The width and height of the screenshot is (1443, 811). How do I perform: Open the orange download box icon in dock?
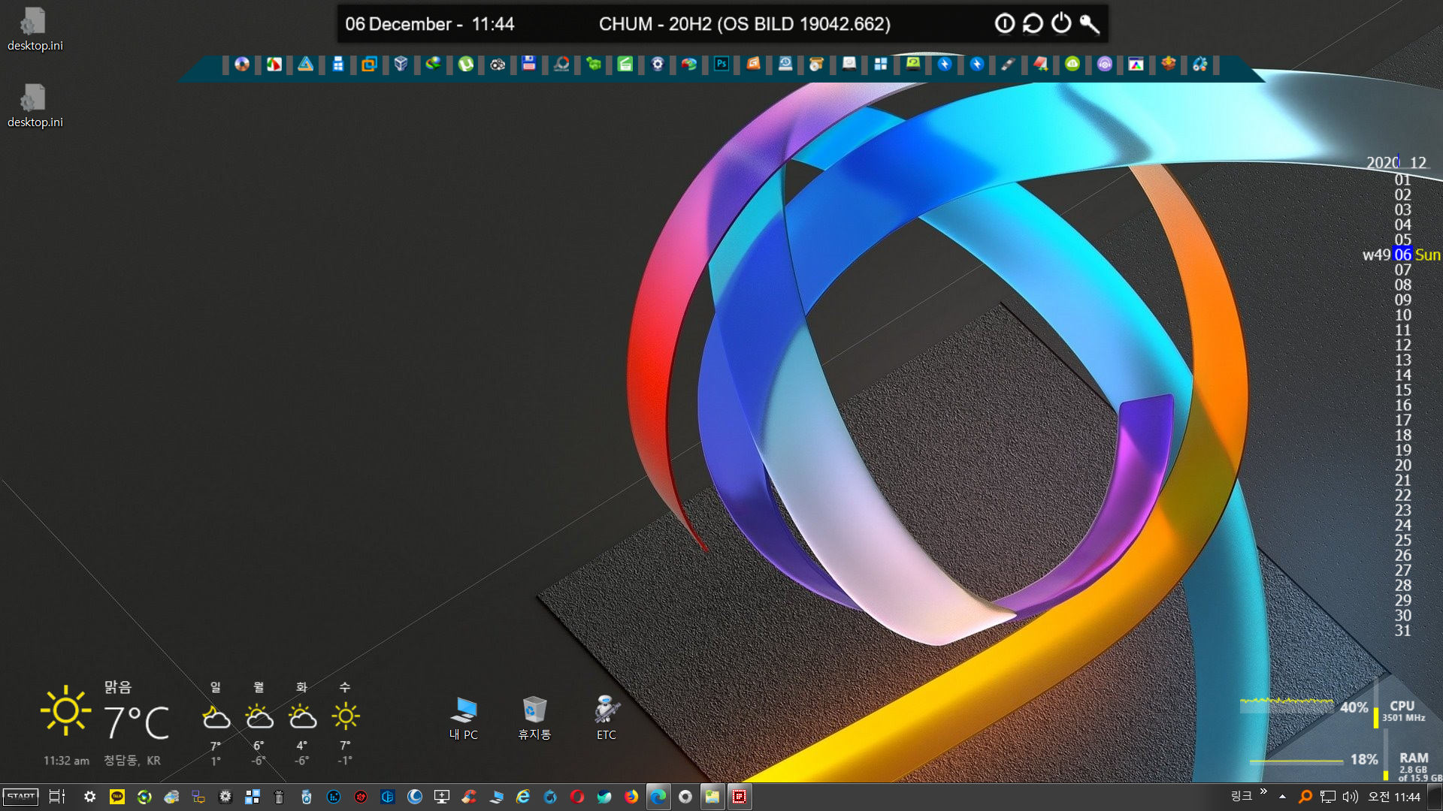1168,64
